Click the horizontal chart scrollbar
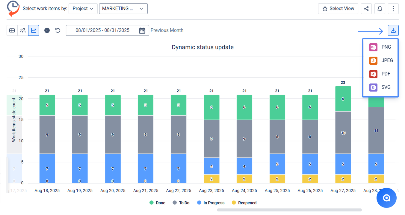The image size is (405, 215). [x=289, y=210]
